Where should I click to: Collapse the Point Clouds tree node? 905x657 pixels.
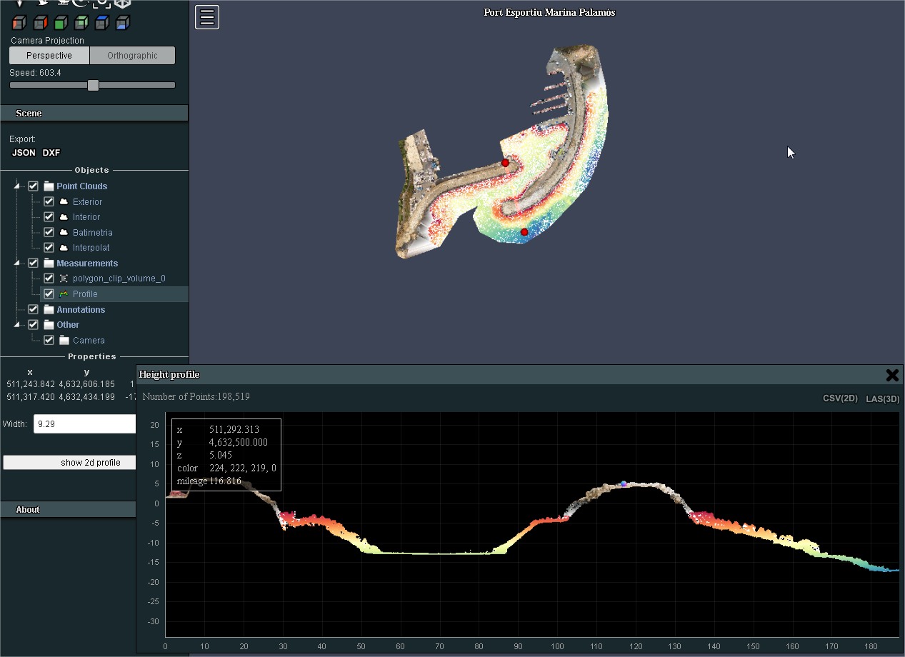click(x=18, y=186)
